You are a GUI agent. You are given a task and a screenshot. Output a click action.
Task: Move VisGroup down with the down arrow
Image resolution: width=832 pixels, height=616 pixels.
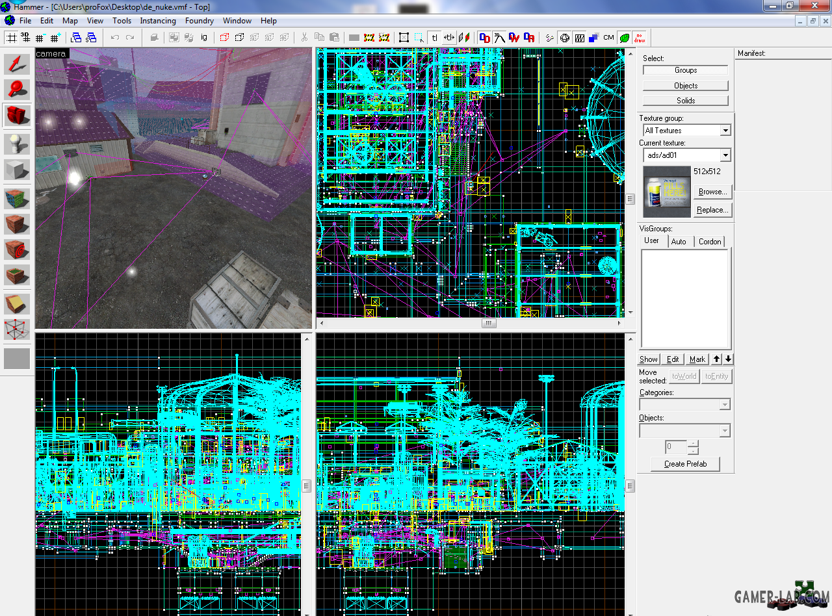[x=728, y=359]
